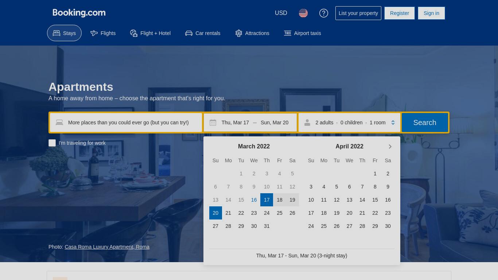Viewport: 498px width, 280px height.
Task: Pick March 29 in the calendar
Action: point(241,226)
